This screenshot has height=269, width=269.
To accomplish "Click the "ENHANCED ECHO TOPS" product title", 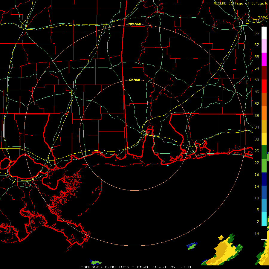I will 105,267.
